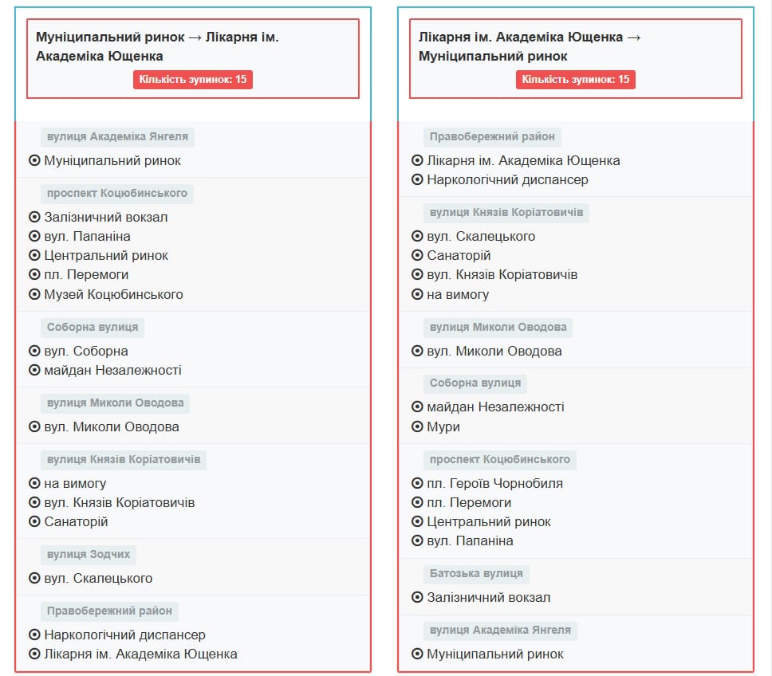
Task: Open the Музей Коцюбинського stop
Action: pyautogui.click(x=113, y=294)
